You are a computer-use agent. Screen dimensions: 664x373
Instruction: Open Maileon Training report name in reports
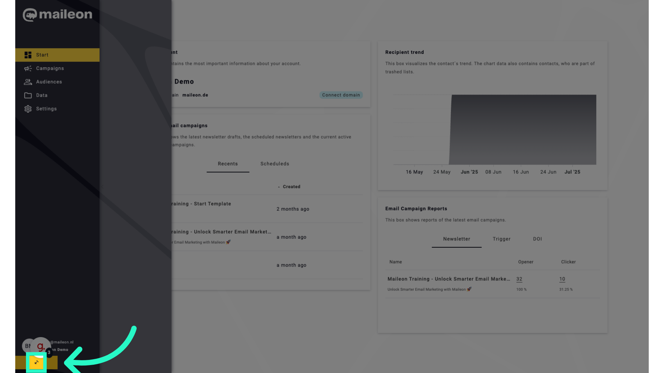(x=449, y=279)
